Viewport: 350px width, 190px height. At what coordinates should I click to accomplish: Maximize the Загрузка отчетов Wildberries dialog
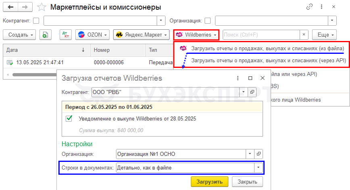point(250,78)
